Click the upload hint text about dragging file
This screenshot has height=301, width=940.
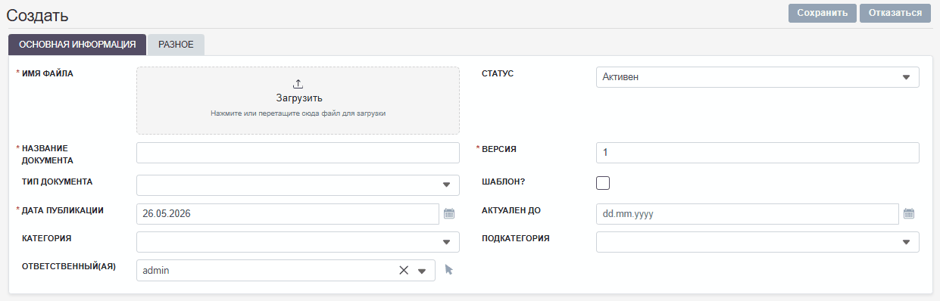click(x=298, y=113)
